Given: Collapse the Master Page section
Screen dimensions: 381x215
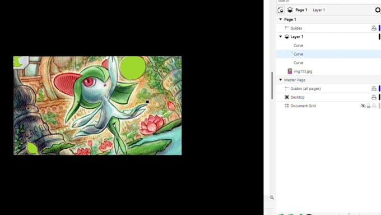Looking at the screenshot, I should click(281, 80).
